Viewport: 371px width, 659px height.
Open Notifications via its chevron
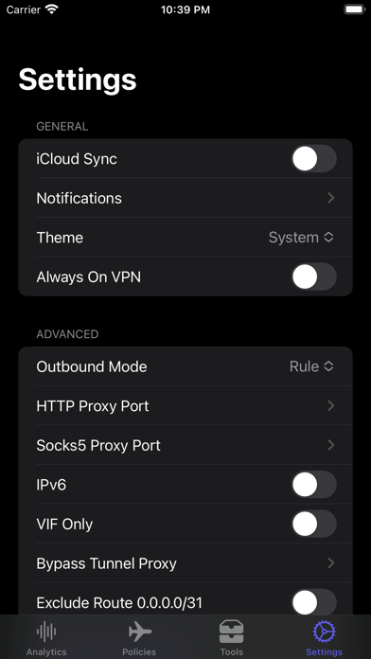click(x=331, y=198)
